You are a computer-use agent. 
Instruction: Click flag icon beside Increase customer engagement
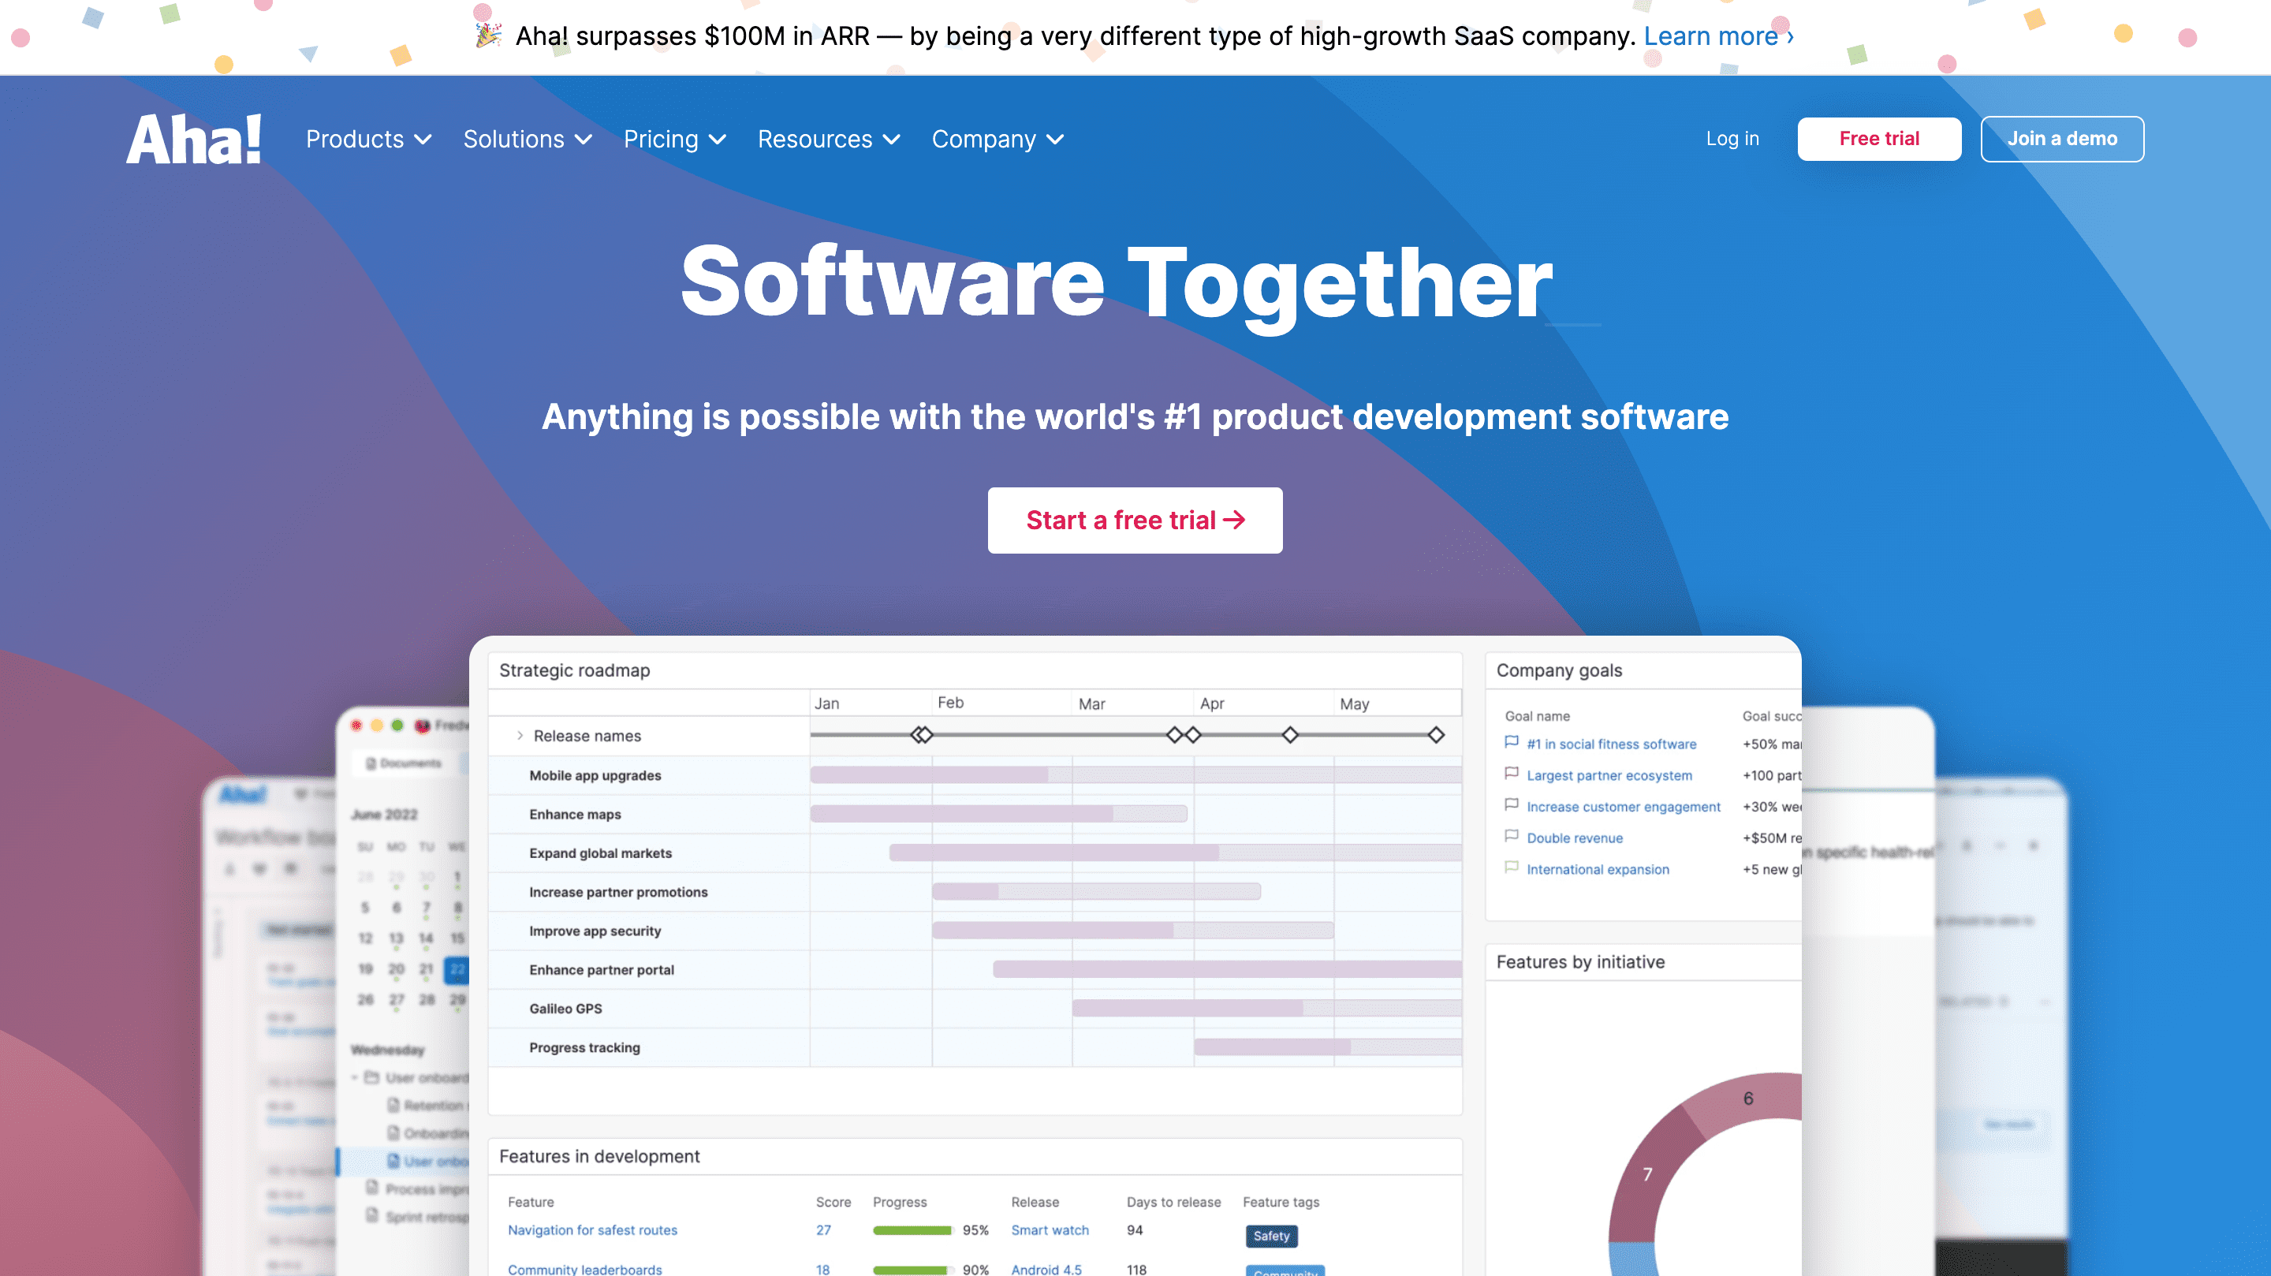tap(1511, 805)
